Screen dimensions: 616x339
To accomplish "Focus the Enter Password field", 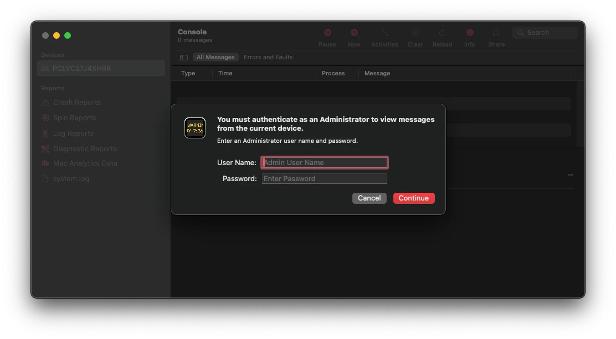I will point(325,179).
